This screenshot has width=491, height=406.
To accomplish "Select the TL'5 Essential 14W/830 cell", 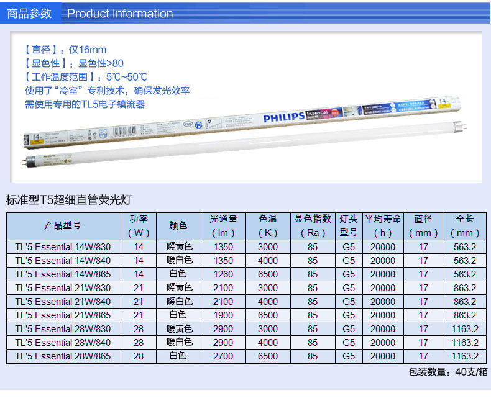I will pyautogui.click(x=63, y=247).
